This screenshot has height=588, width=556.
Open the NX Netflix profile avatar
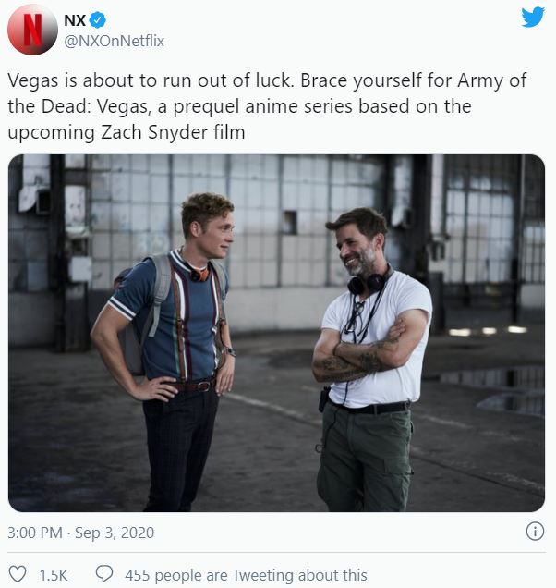point(32,30)
